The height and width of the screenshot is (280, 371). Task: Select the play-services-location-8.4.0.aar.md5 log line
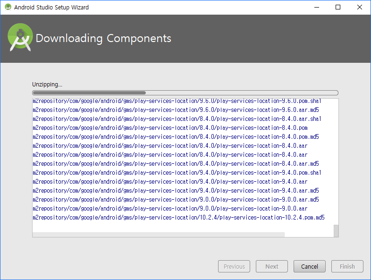coord(176,164)
